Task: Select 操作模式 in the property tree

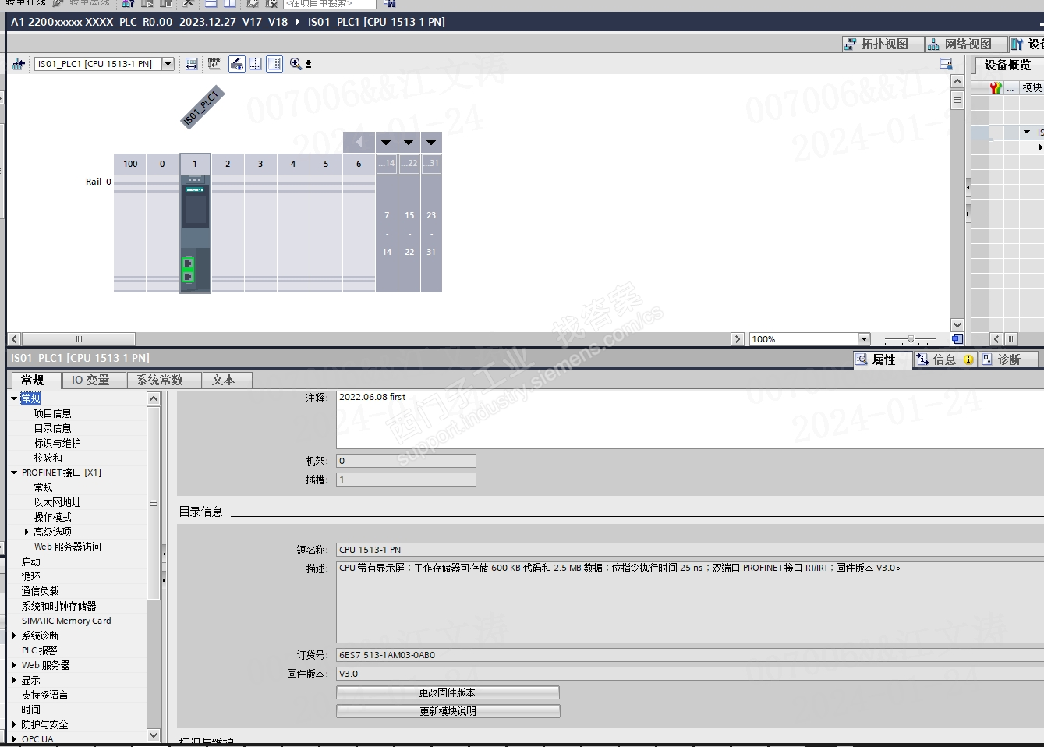Action: [x=52, y=517]
